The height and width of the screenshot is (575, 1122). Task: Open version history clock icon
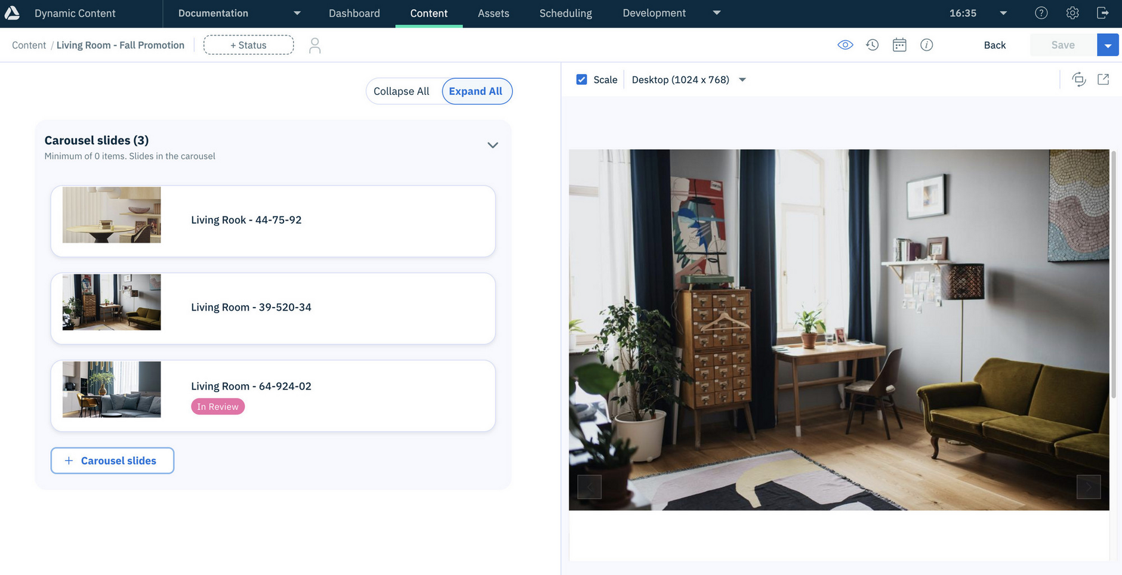point(872,45)
